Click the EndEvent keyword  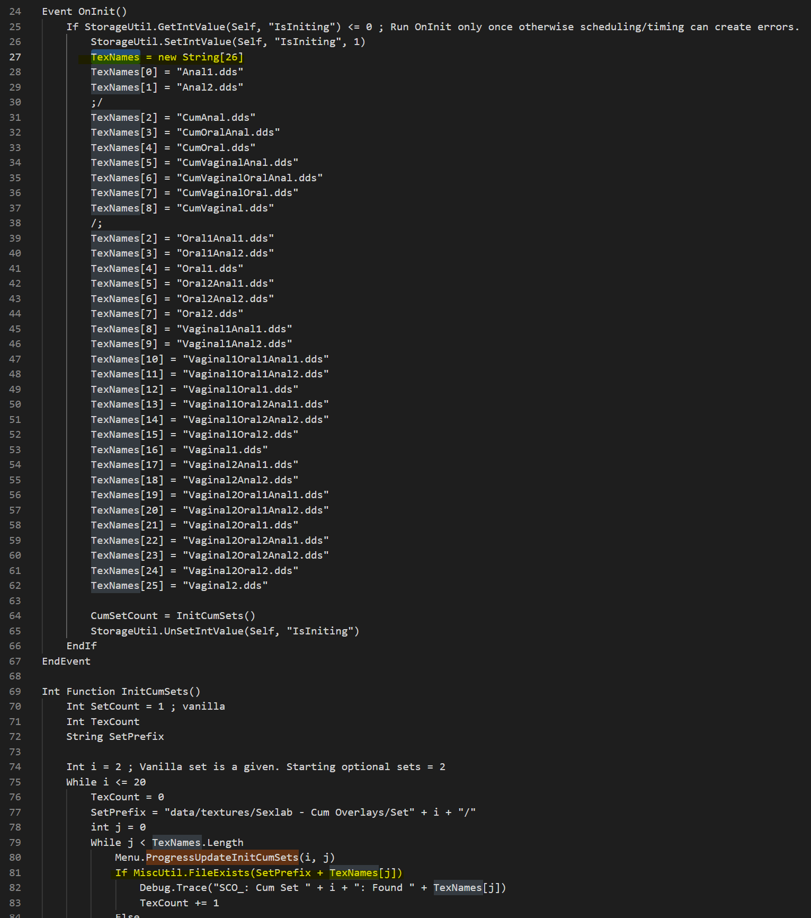coord(66,661)
